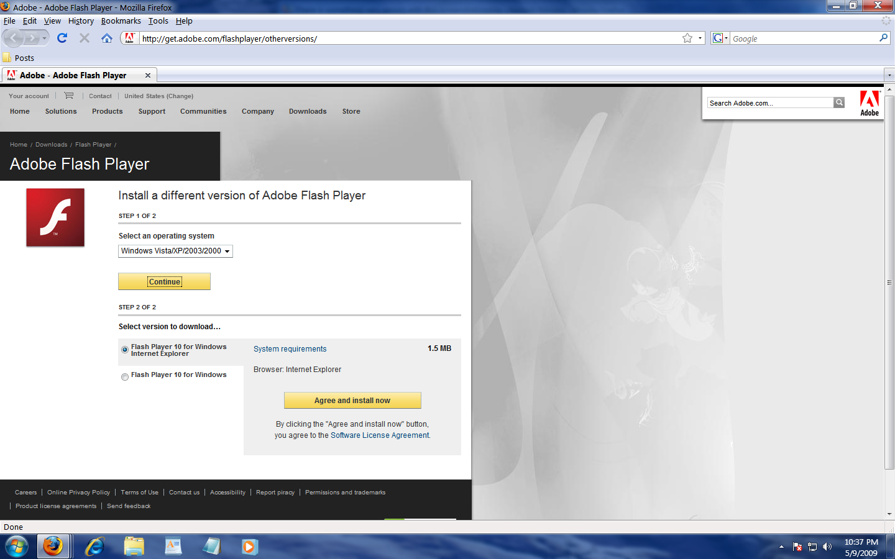The image size is (895, 559).
Task: Click the notebook taskbar icon
Action: tap(211, 547)
